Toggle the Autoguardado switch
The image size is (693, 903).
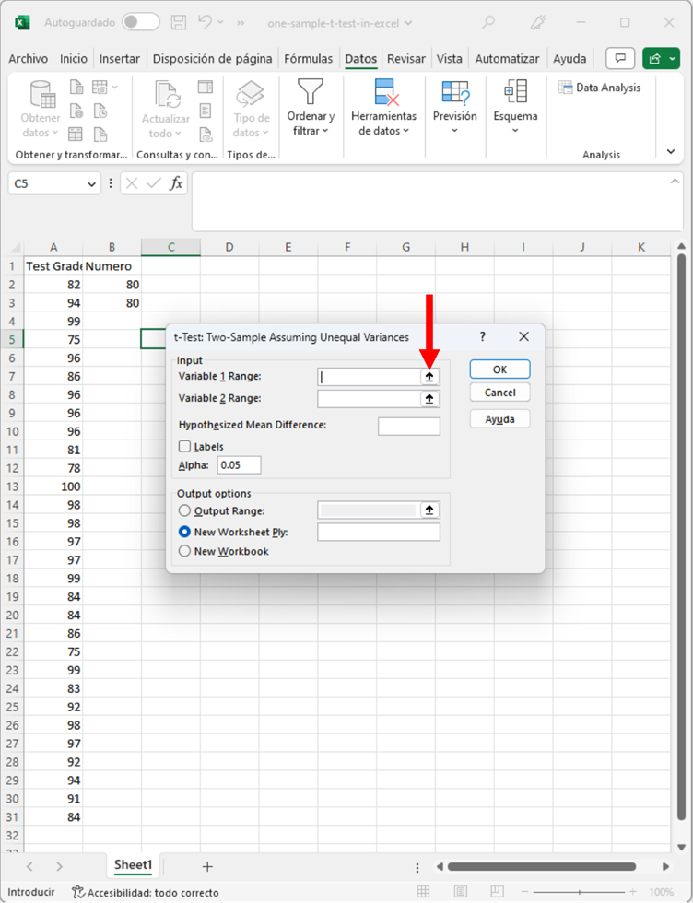pyautogui.click(x=140, y=22)
